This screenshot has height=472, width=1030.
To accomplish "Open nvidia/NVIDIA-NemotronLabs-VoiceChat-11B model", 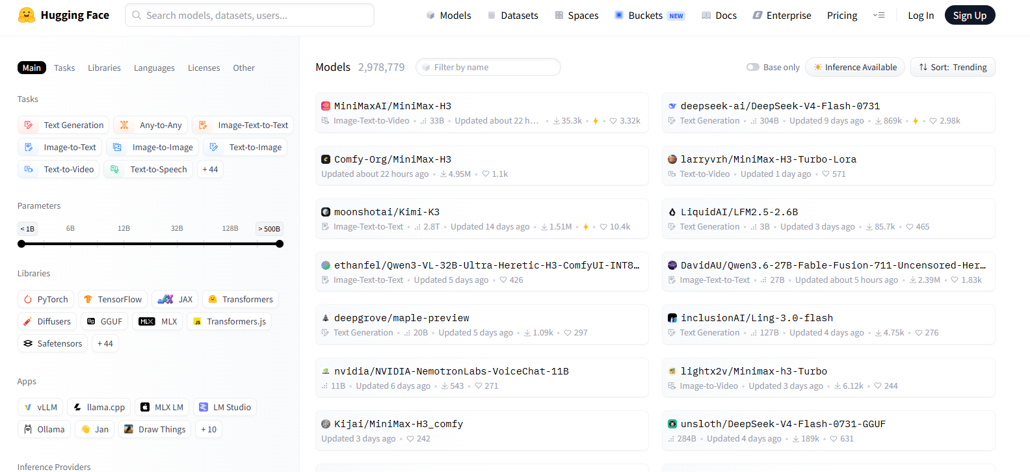I will pyautogui.click(x=482, y=378).
